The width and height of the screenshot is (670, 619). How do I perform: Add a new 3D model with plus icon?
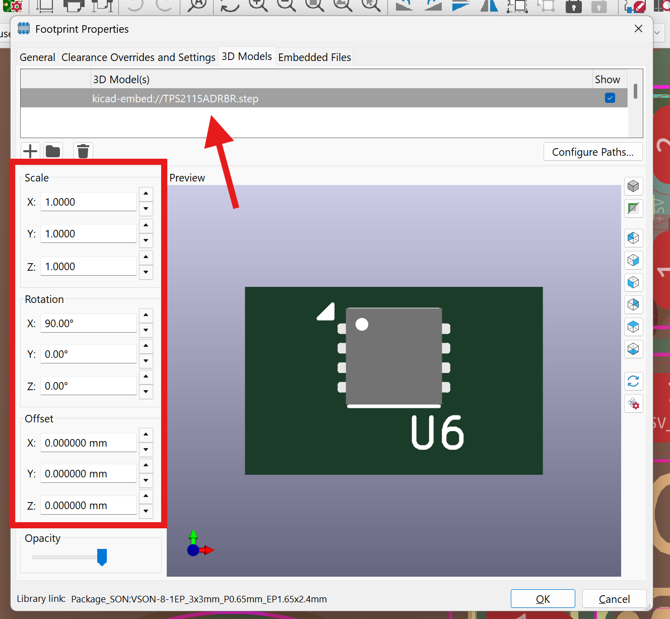tap(30, 151)
